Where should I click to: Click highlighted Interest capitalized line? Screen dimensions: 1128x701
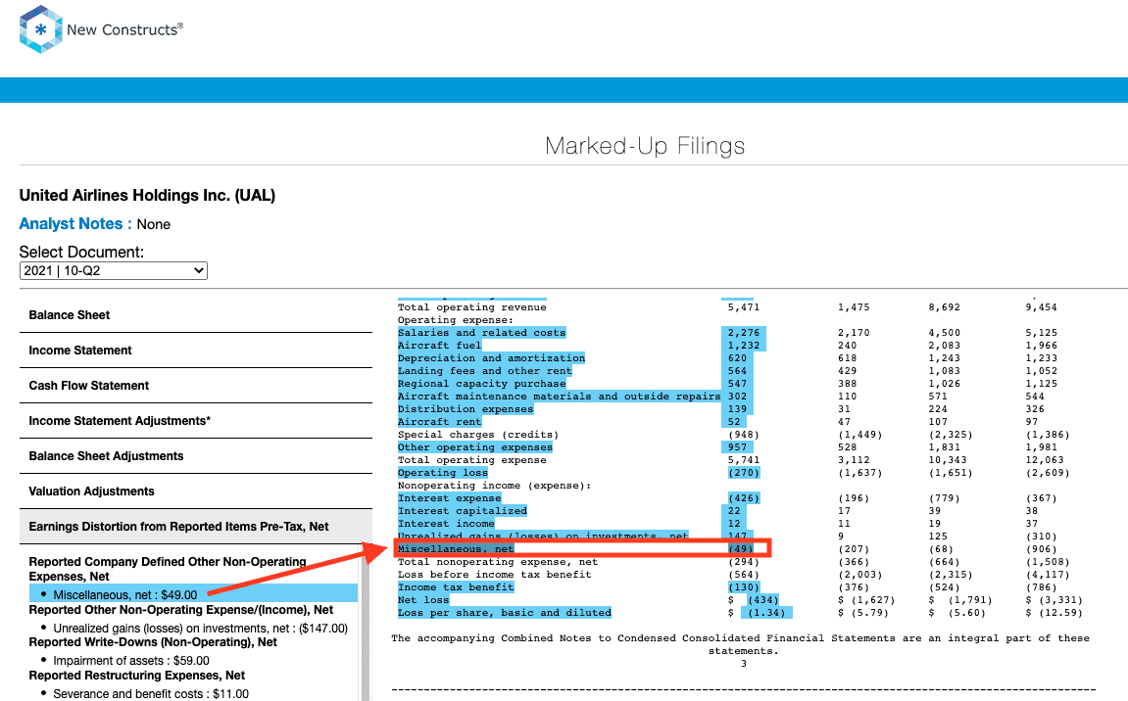point(463,510)
